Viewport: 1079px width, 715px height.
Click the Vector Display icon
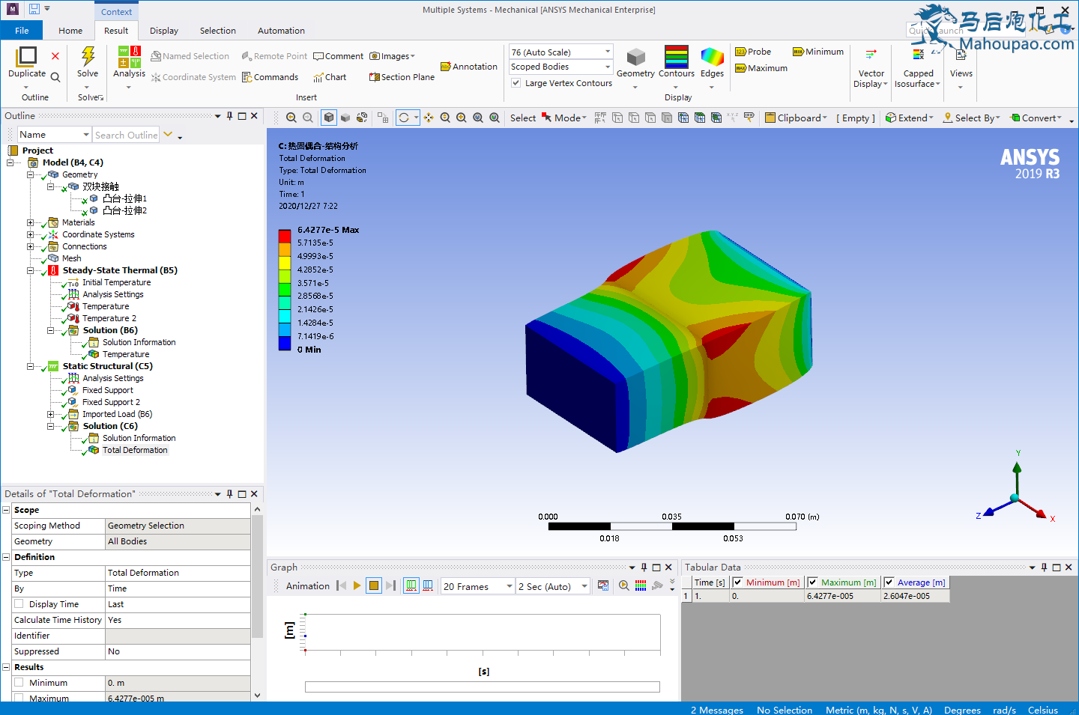(871, 54)
